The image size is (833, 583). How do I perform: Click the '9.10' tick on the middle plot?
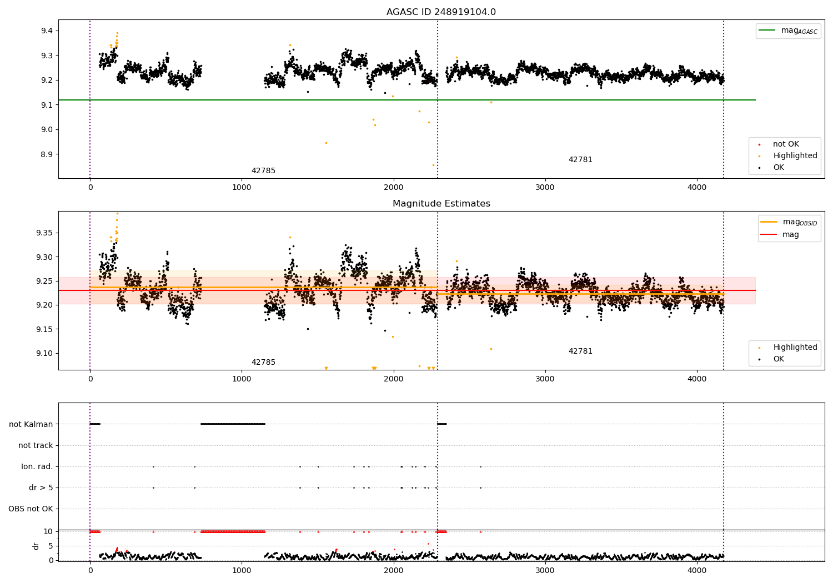point(44,354)
